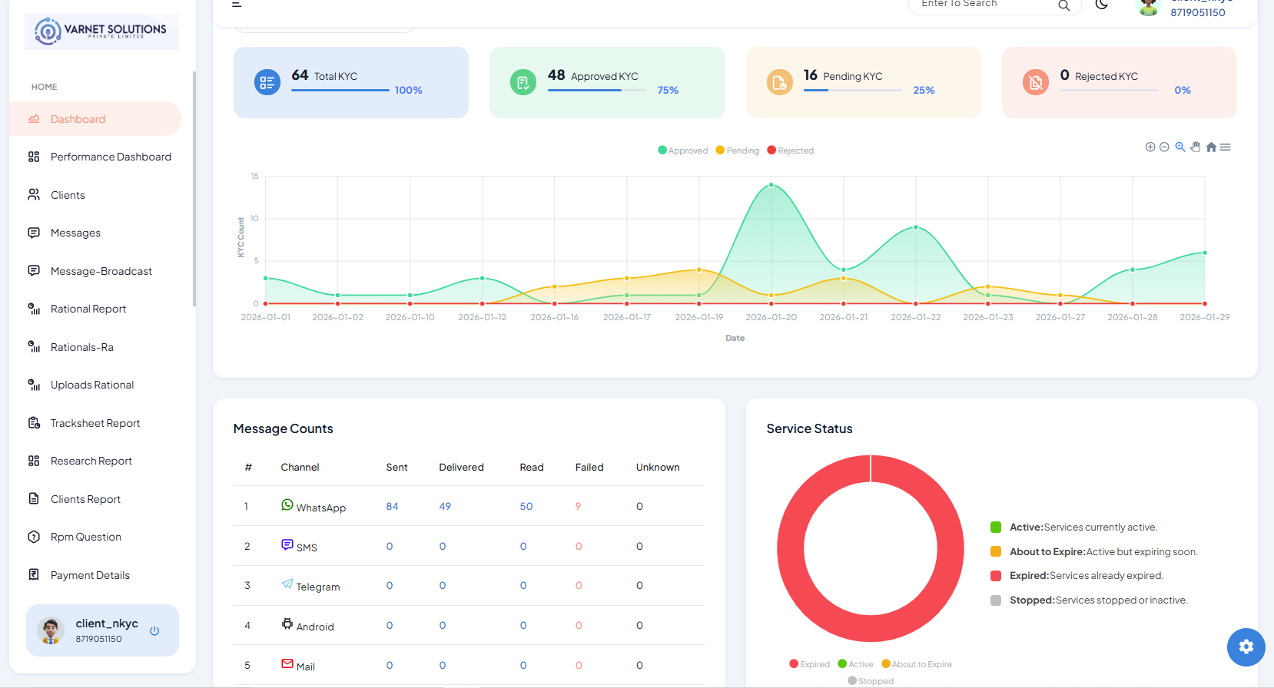Click the Performance Dashboard grid icon
Image resolution: width=1274 pixels, height=688 pixels.
pos(34,157)
